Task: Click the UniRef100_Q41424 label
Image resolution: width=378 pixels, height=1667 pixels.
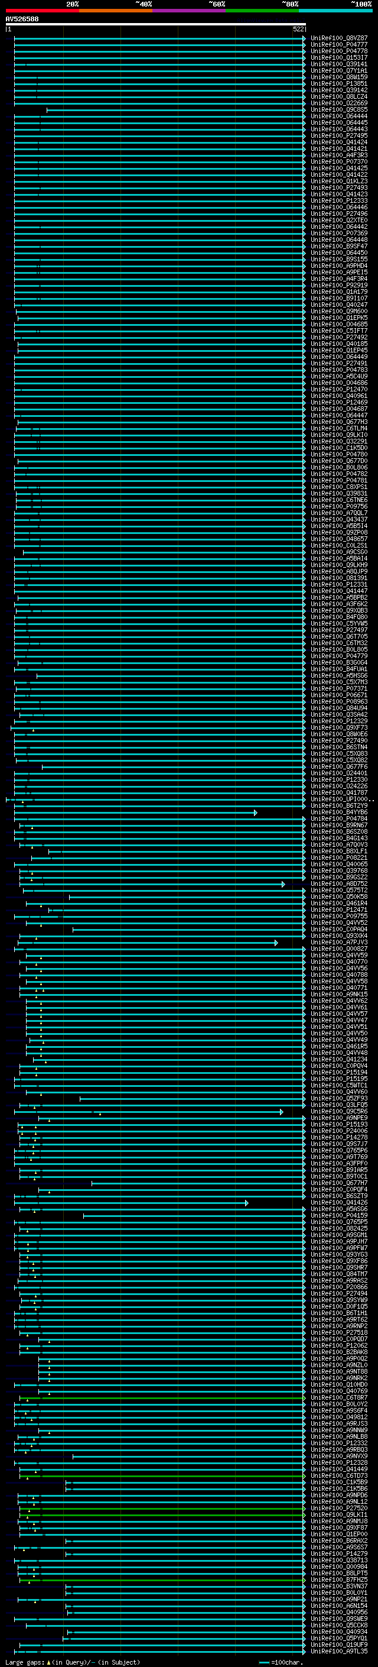Action: coord(338,143)
